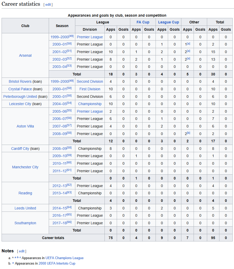Open Bristol Rovers' 1999–2000 season link
The image size is (234, 269).
tap(60, 81)
